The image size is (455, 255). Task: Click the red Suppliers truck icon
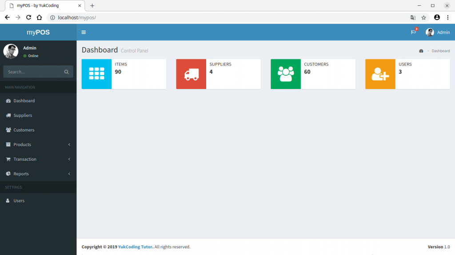[x=191, y=74]
